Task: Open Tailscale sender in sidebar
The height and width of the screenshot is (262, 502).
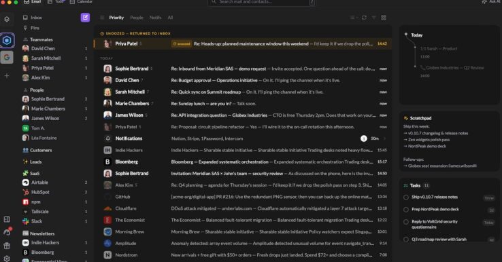Action: point(54,212)
